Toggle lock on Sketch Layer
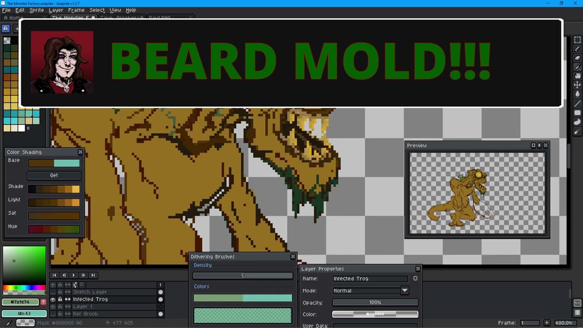The image size is (583, 328). point(60,292)
